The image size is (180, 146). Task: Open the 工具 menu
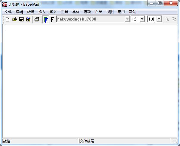65,12
